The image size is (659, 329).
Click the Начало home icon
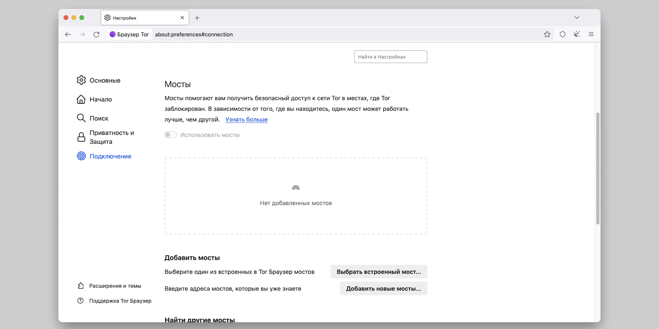click(81, 99)
